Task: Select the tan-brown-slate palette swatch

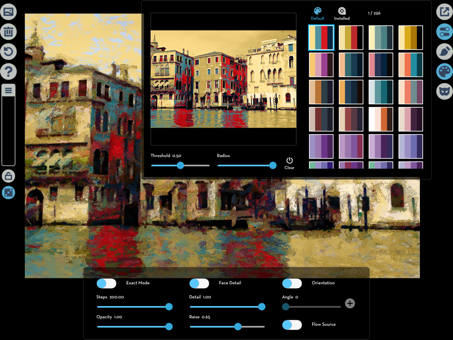Action: click(321, 92)
